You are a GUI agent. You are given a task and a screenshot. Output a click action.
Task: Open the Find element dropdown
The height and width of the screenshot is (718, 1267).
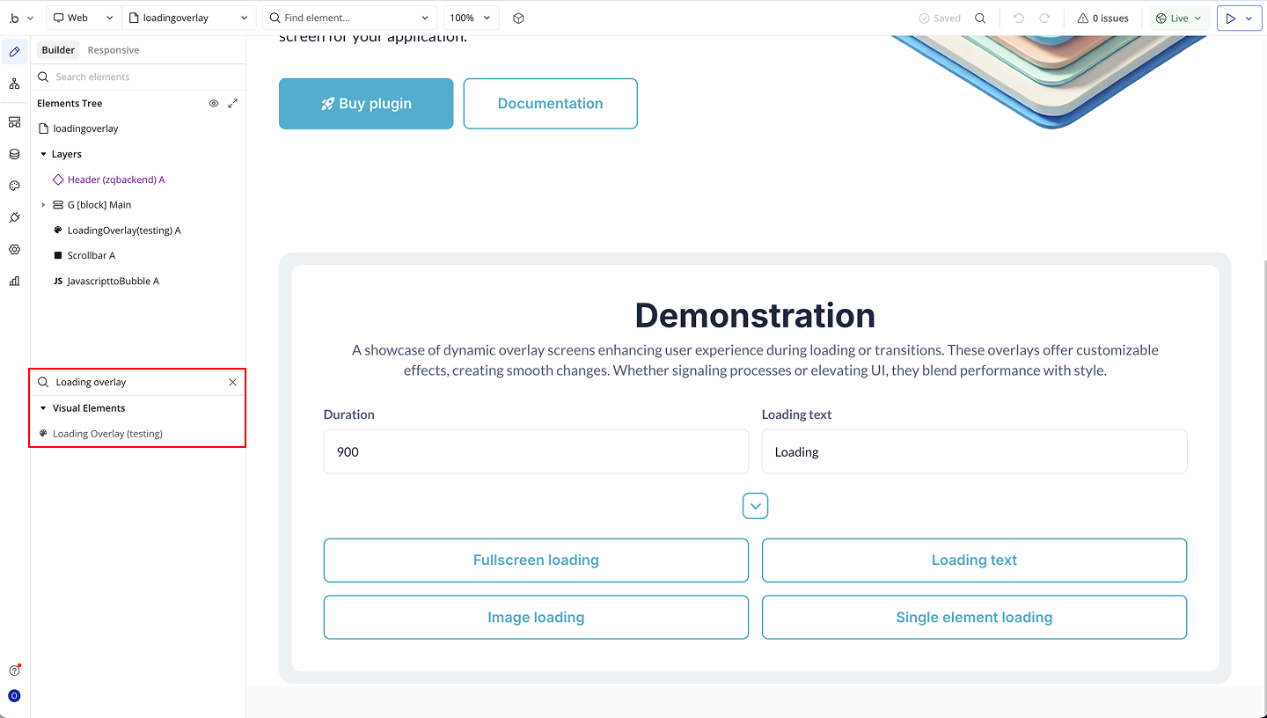349,18
